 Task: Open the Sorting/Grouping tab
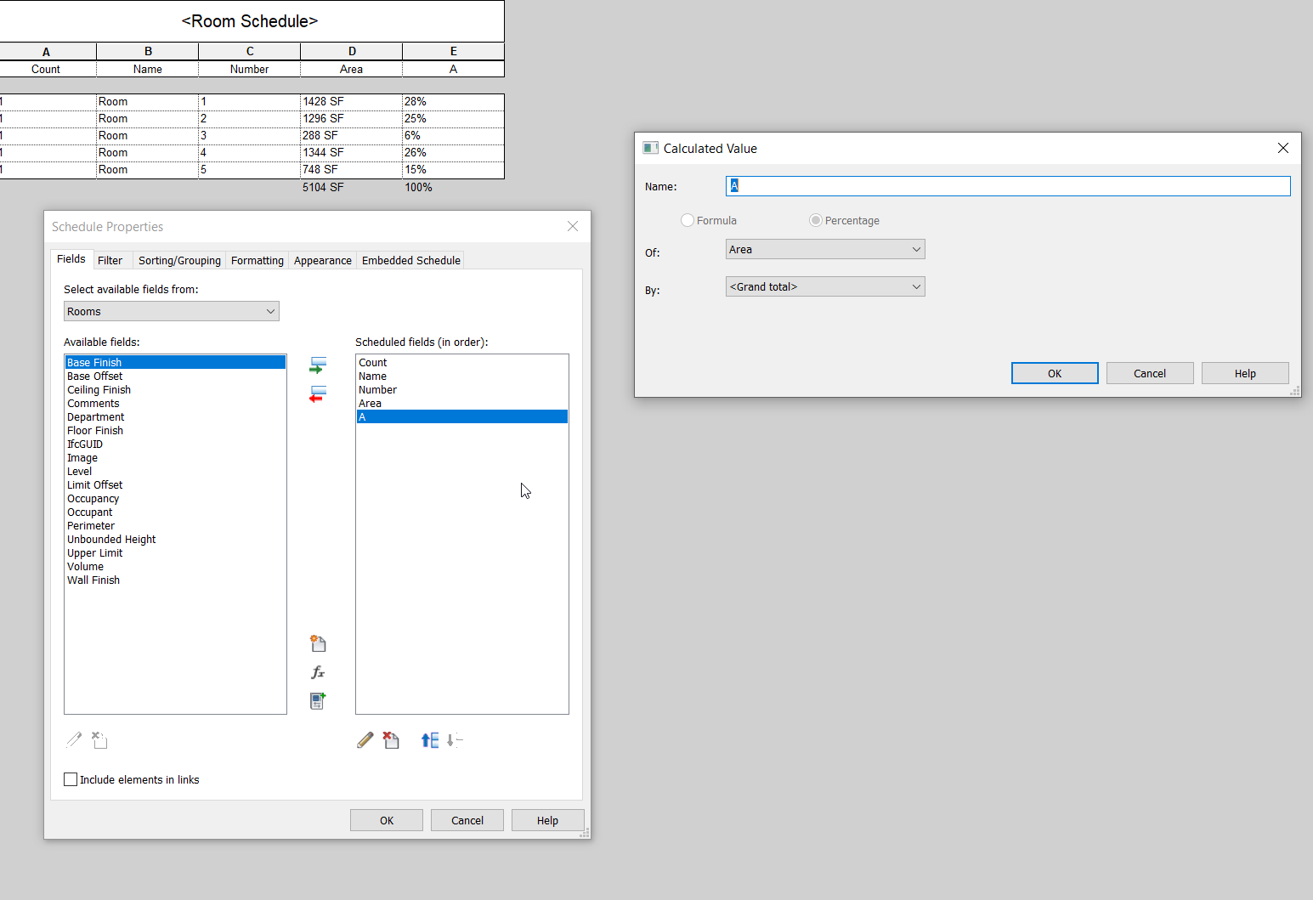tap(178, 259)
